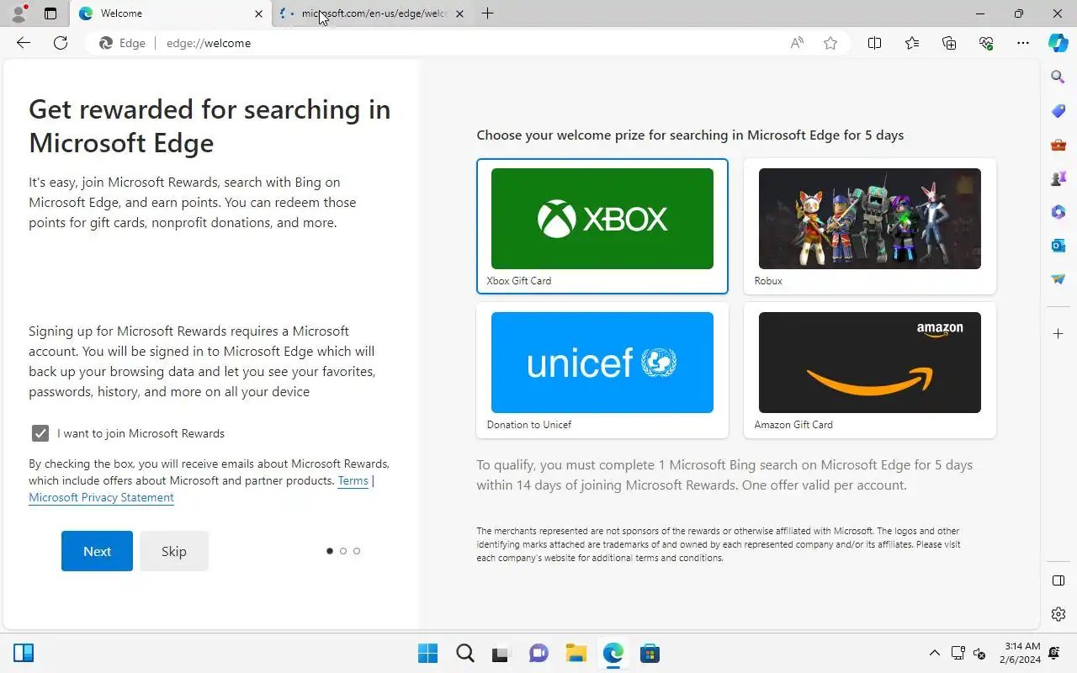This screenshot has height=673, width=1077.
Task: Open sidebar Drop paper plane icon
Action: (1058, 279)
